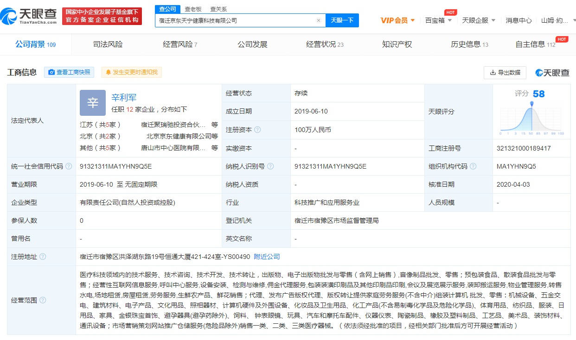This screenshot has width=576, height=340.
Task: Click the 行业 value 科技推广和应用服务业
Action: click(327, 202)
